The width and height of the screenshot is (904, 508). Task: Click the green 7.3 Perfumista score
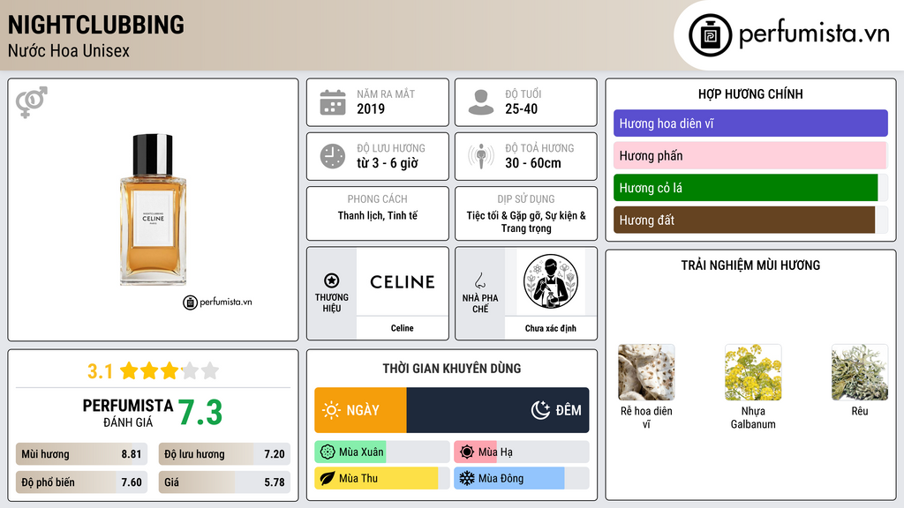[x=200, y=413]
